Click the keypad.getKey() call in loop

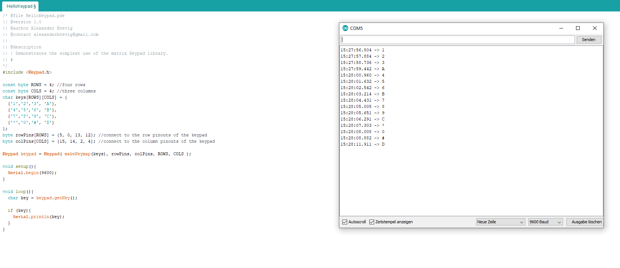pos(57,198)
